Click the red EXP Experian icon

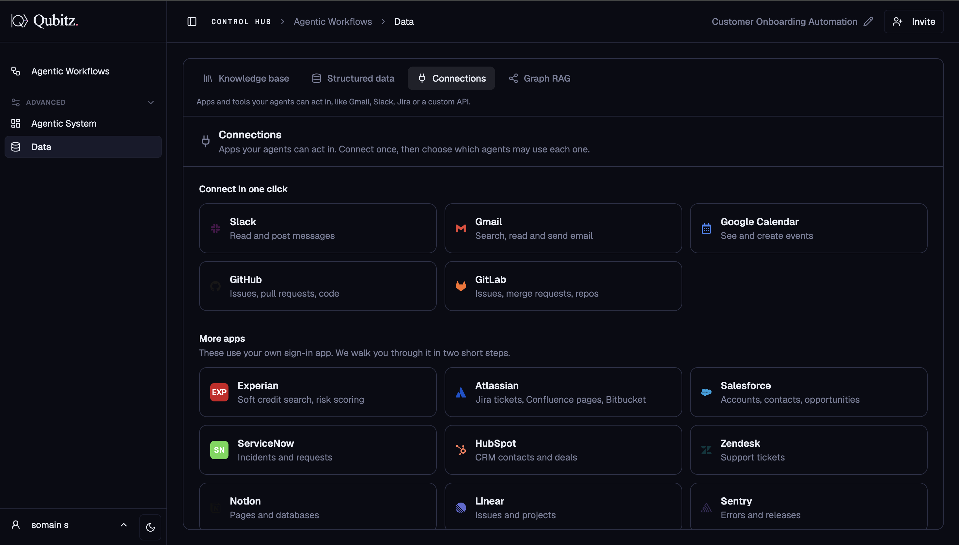[219, 392]
